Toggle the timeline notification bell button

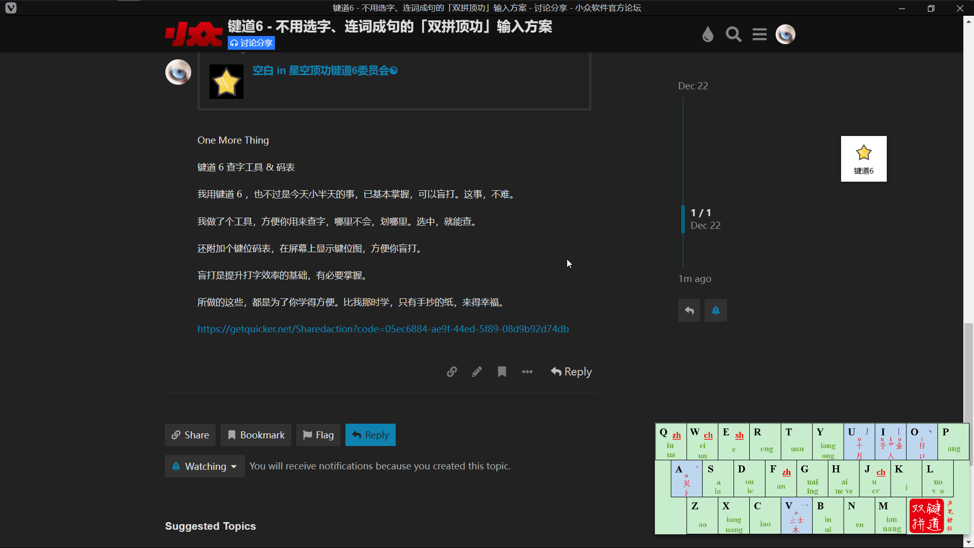coord(715,310)
